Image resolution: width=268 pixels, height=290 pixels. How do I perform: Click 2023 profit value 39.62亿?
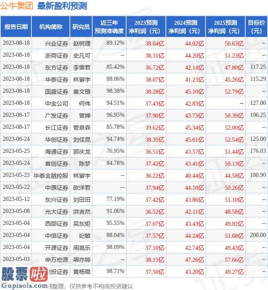tap(155, 128)
